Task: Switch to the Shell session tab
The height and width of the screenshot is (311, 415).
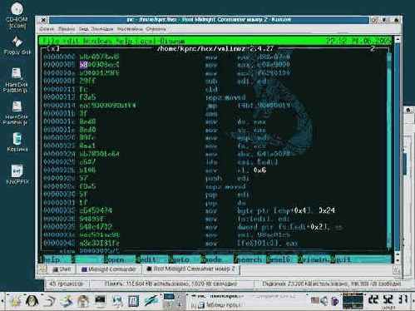Action: pos(62,269)
